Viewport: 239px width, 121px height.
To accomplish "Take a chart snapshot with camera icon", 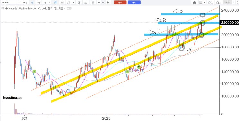I will coord(195,2).
